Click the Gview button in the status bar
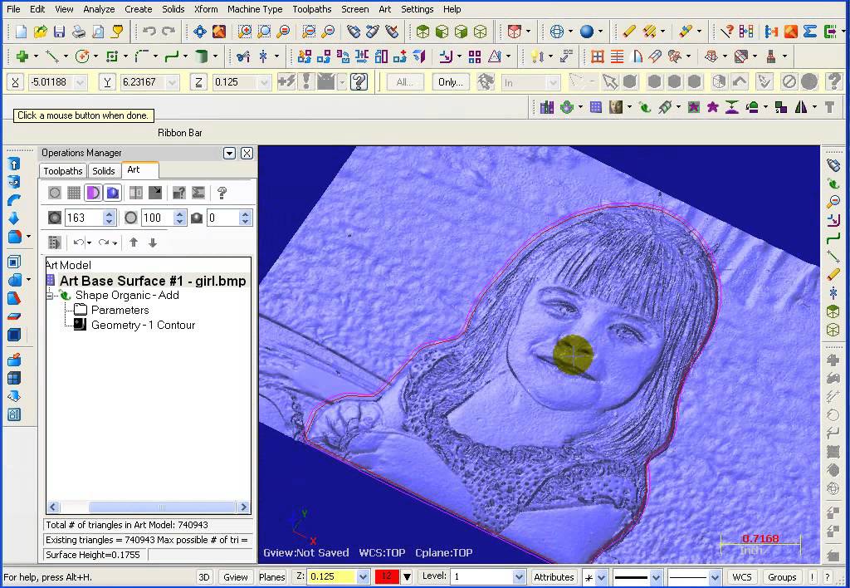 coord(236,576)
